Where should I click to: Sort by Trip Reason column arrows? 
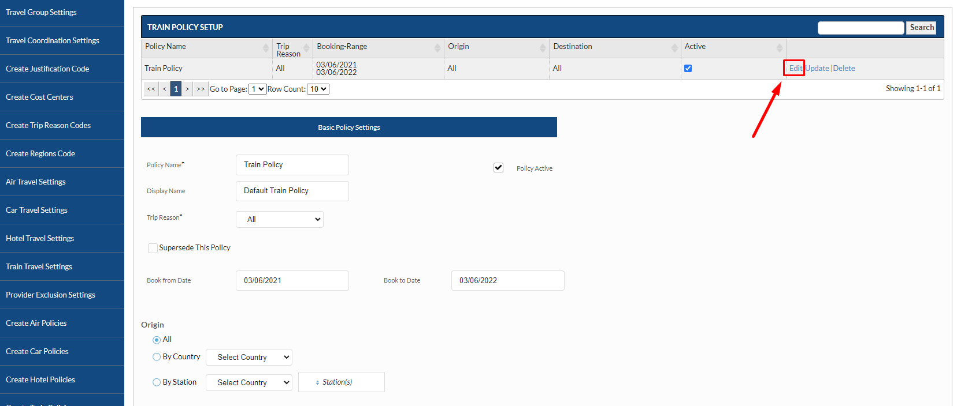pos(306,48)
